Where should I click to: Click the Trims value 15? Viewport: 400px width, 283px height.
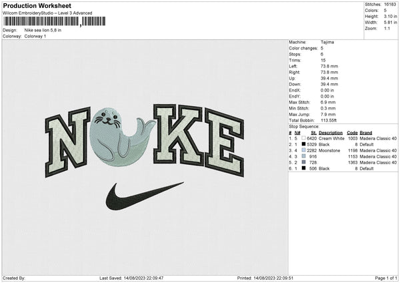323,60
